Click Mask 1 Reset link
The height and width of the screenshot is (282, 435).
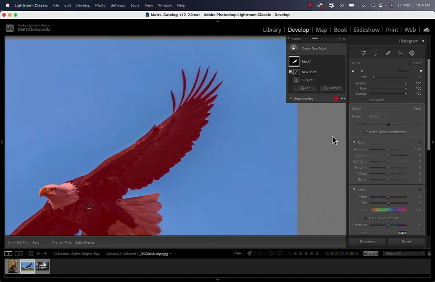[417, 108]
